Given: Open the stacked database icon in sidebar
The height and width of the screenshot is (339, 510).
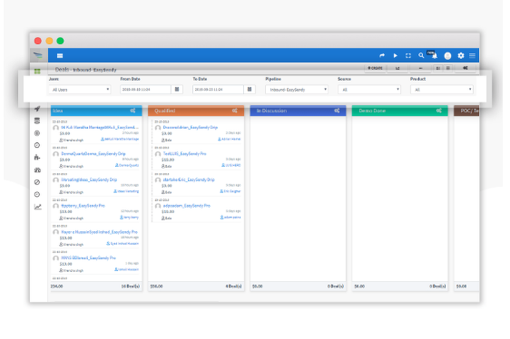Looking at the screenshot, I should (37, 121).
